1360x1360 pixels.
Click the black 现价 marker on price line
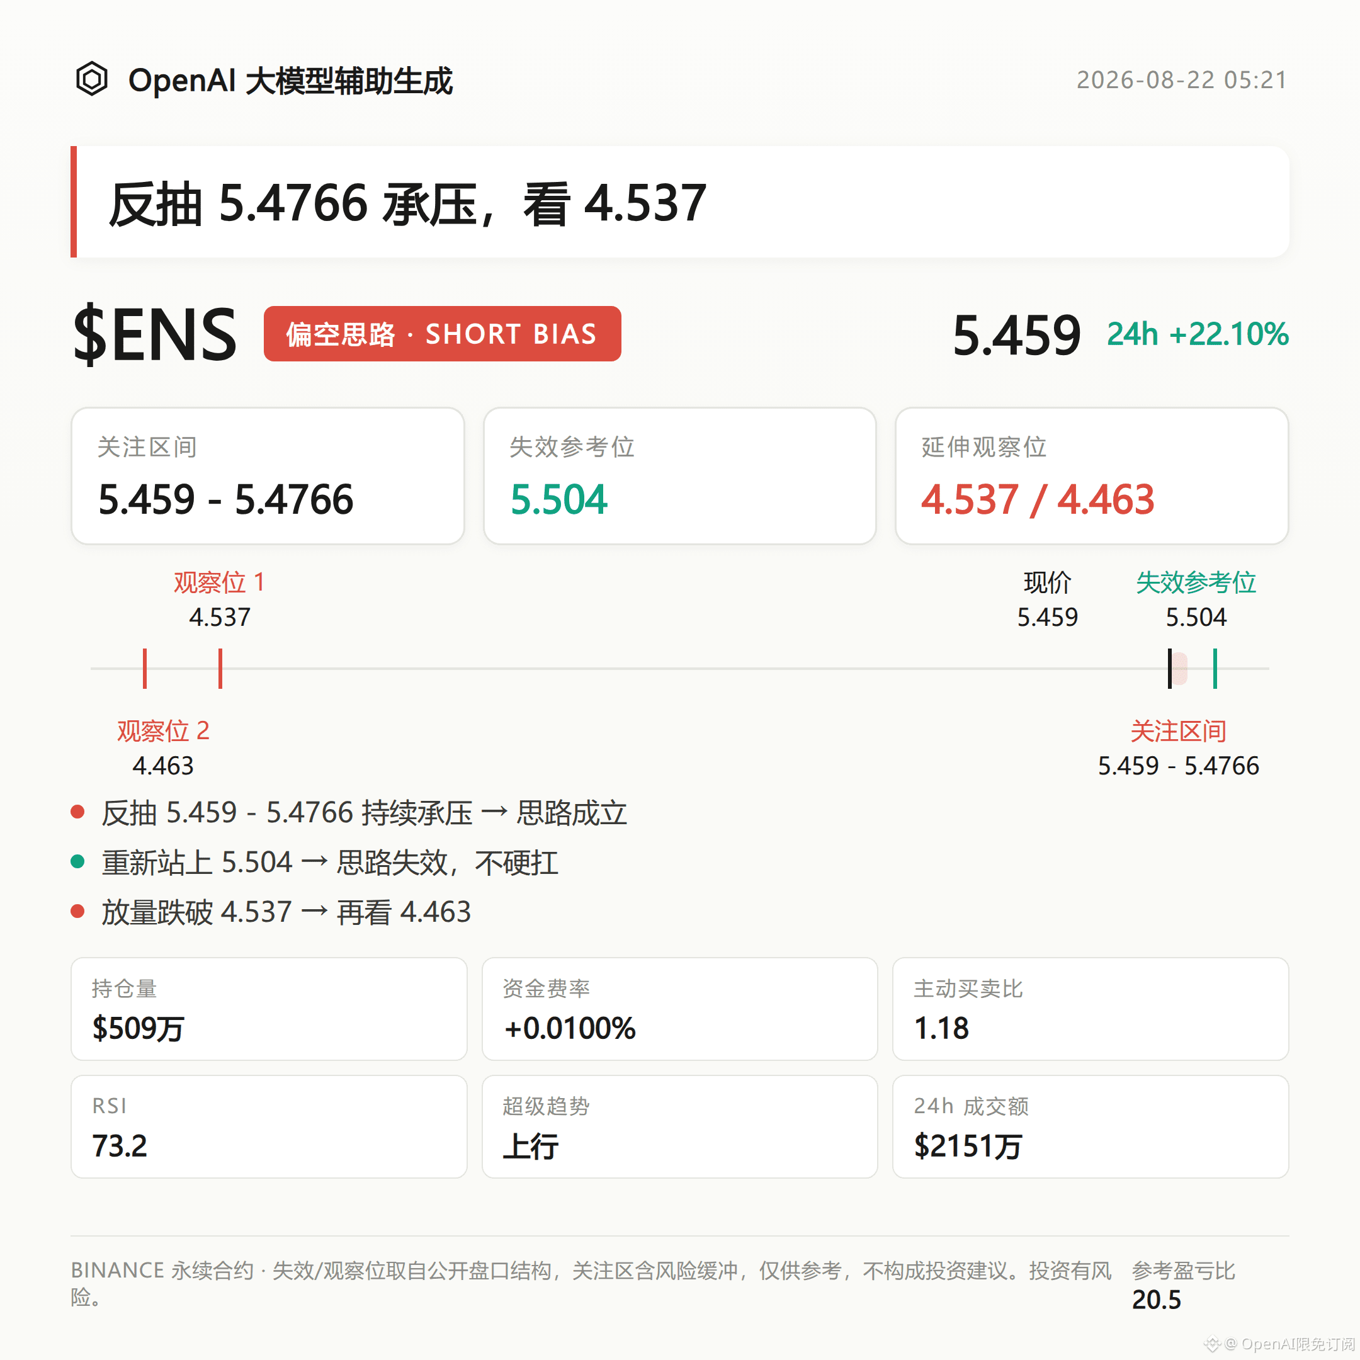1170,668
